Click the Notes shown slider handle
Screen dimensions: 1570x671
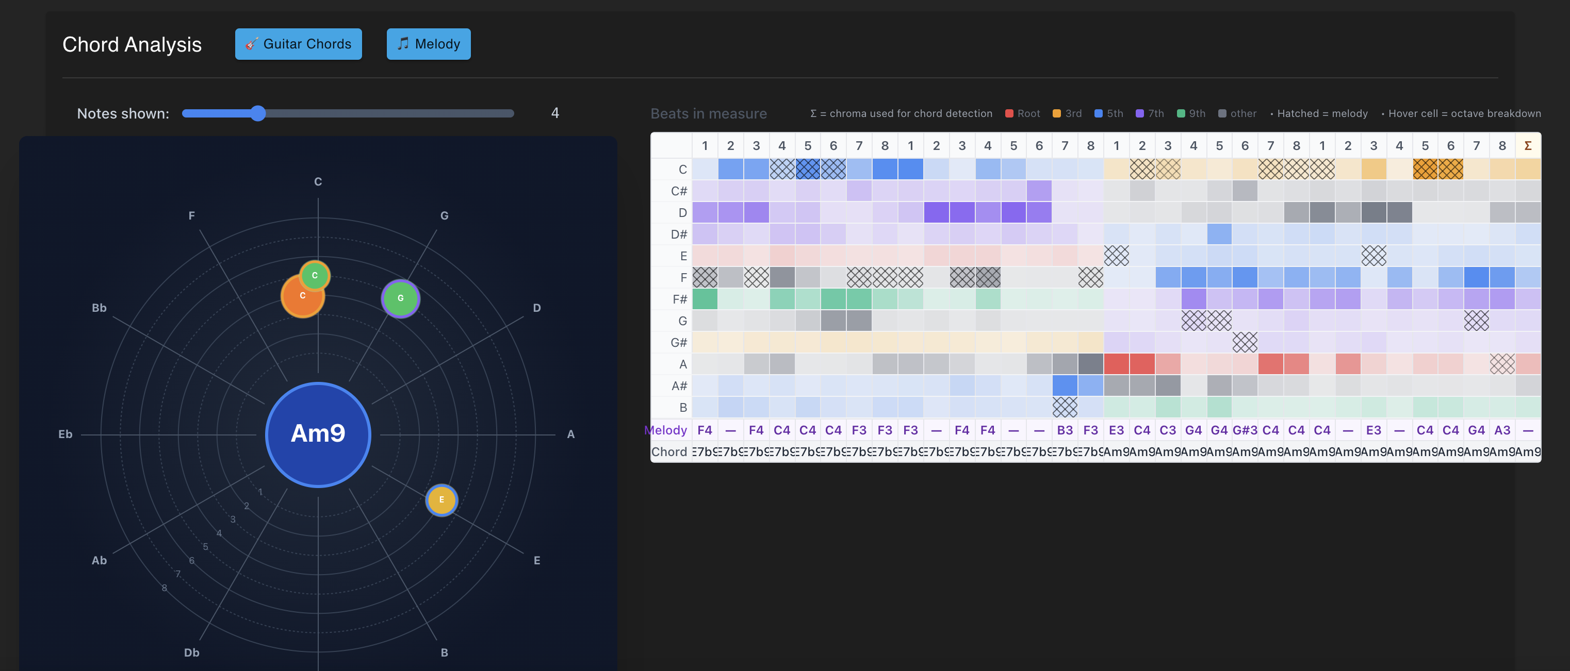[x=258, y=113]
